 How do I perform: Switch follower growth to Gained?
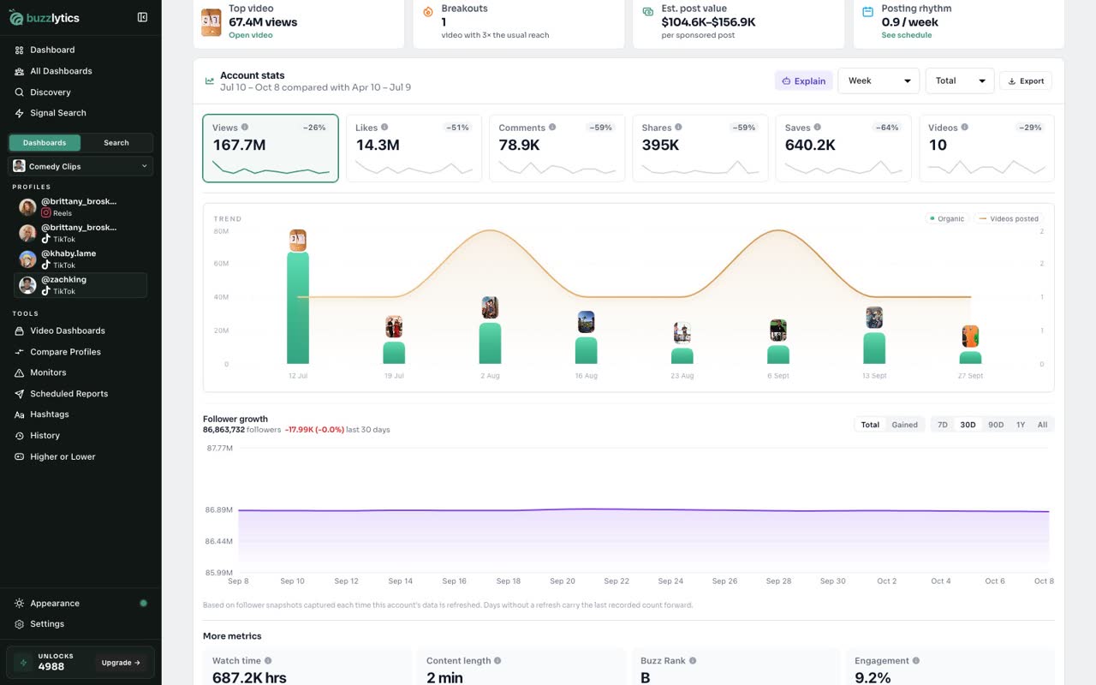coord(904,425)
